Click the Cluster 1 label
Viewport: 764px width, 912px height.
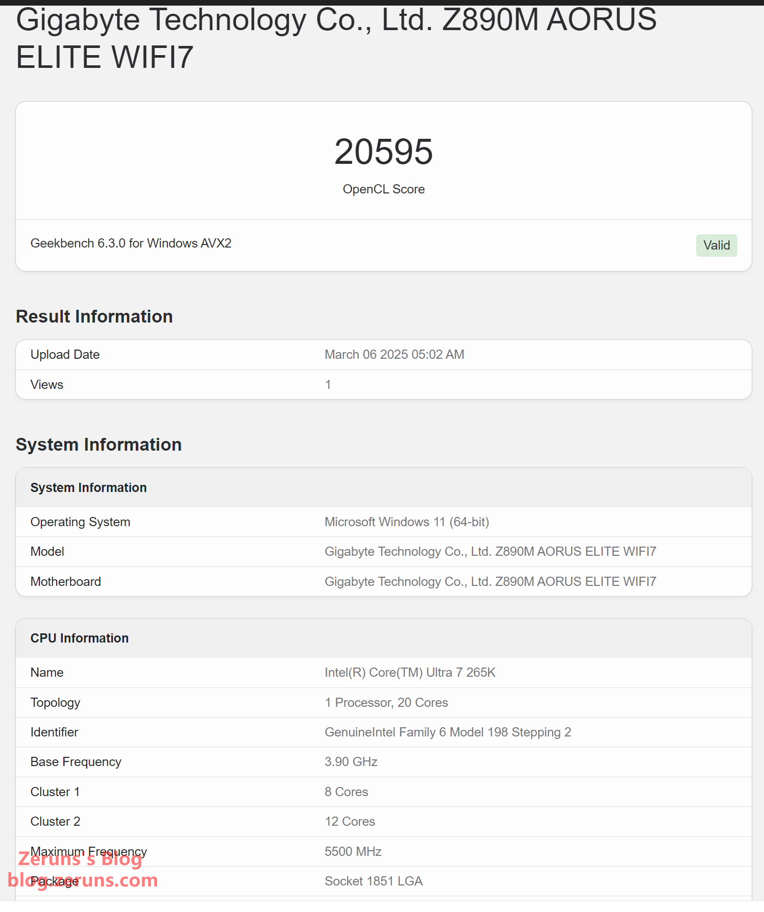click(x=55, y=792)
